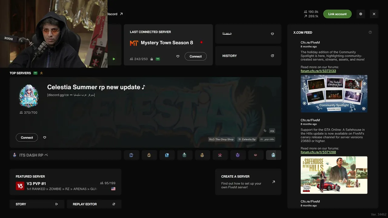This screenshot has height=218, width=388.
Task: Open the Community Spotlight image
Action: point(334,94)
